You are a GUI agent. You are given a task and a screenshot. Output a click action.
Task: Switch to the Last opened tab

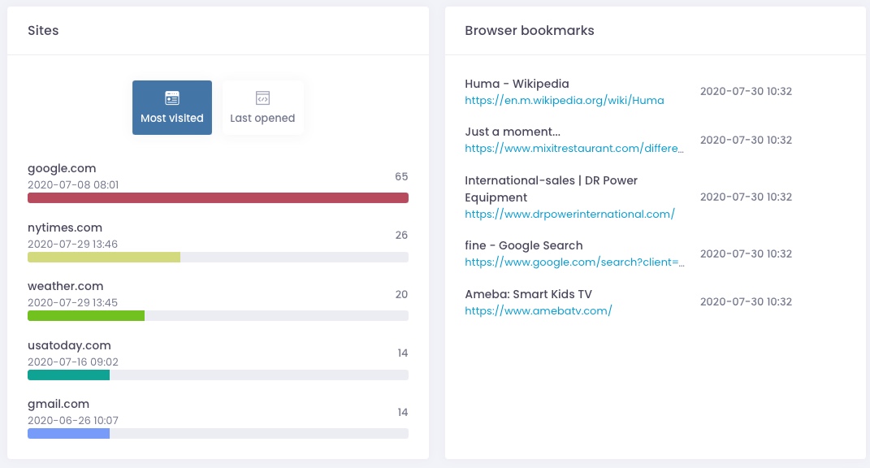[x=262, y=108]
